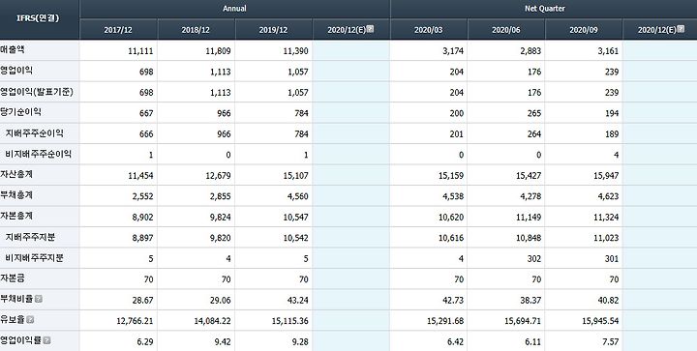Select the 매출액 row label

(x=13, y=49)
